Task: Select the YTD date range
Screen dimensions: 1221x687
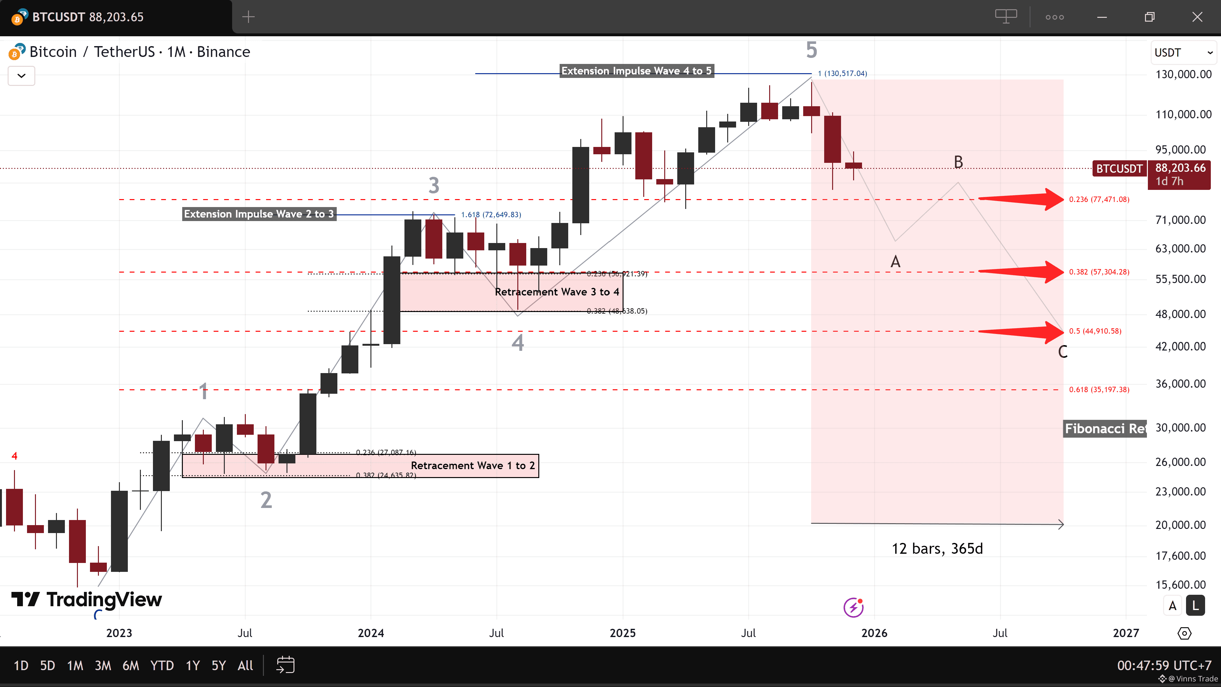Action: (x=162, y=665)
